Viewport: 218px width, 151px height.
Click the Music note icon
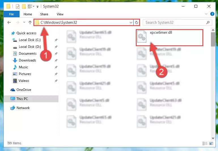click(15, 67)
